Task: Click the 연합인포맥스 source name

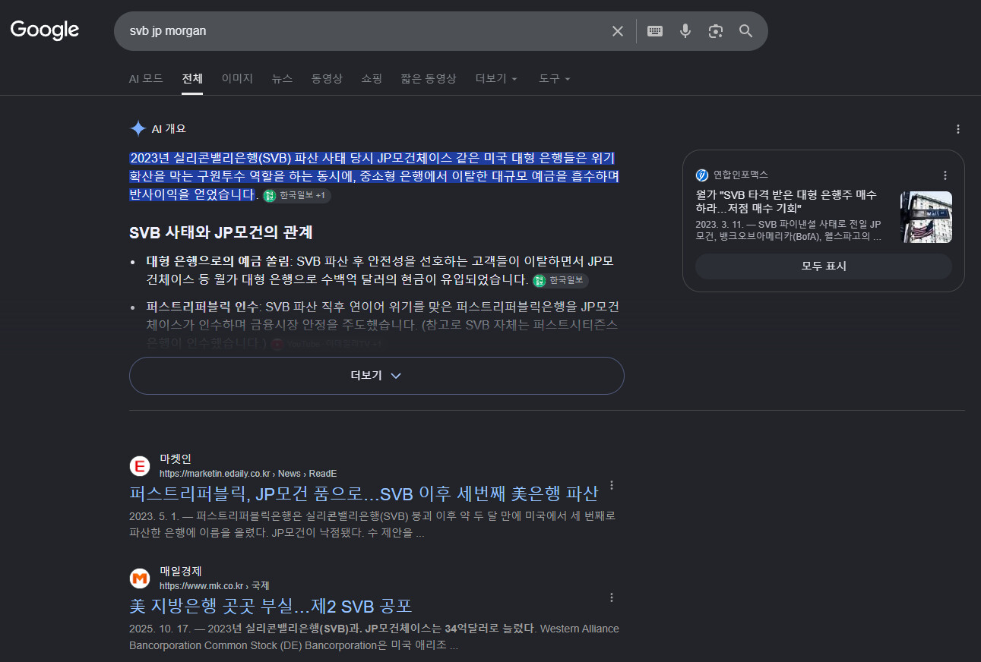Action: (x=741, y=175)
